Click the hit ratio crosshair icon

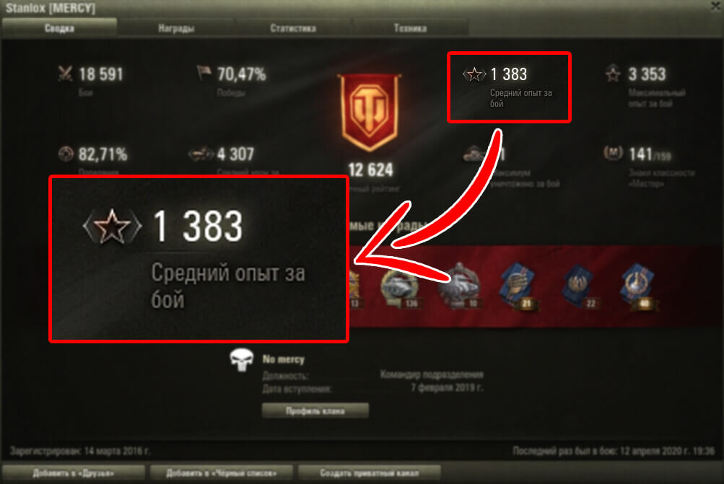tap(66, 154)
